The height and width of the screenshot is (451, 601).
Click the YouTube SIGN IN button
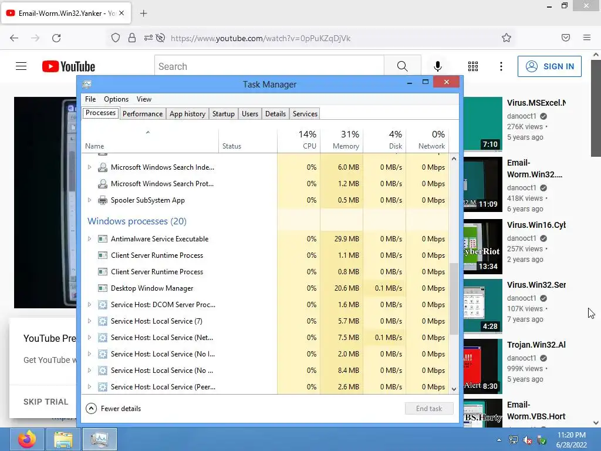click(x=549, y=66)
